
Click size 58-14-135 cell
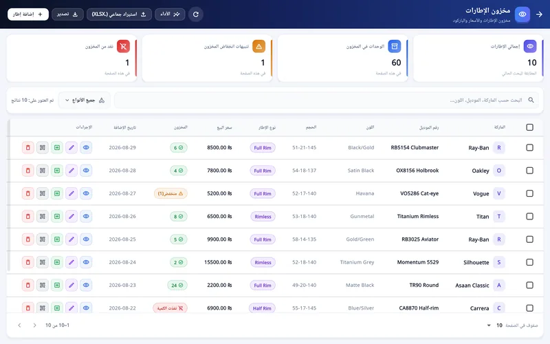[304, 239]
